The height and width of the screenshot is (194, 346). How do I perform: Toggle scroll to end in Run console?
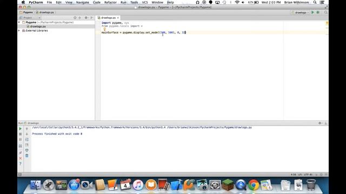[27, 145]
